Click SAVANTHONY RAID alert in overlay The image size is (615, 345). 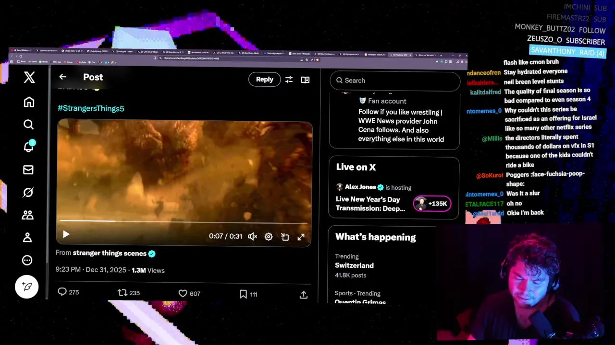click(x=567, y=51)
